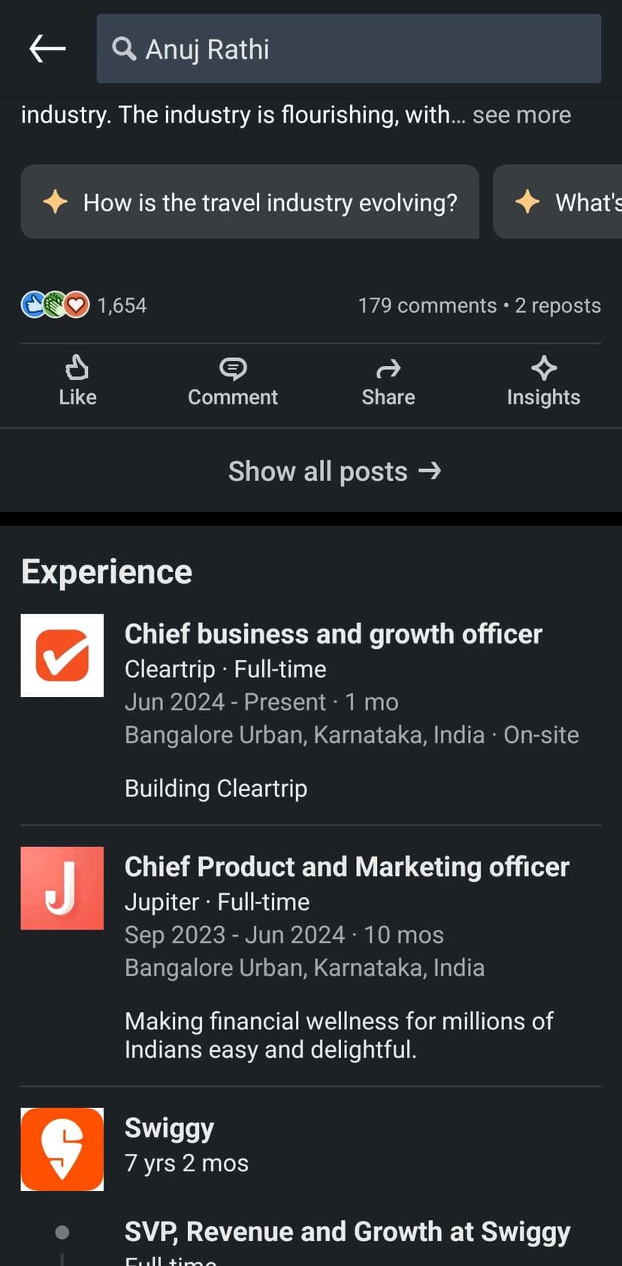This screenshot has width=622, height=1266.
Task: Open Chief business and growth officer role
Action: 333,634
